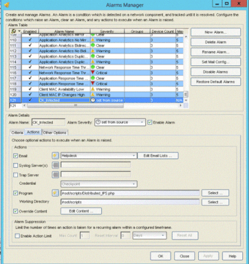Click the Program action configuration icon
The width and height of the screenshot is (249, 264).
[x=55, y=193]
